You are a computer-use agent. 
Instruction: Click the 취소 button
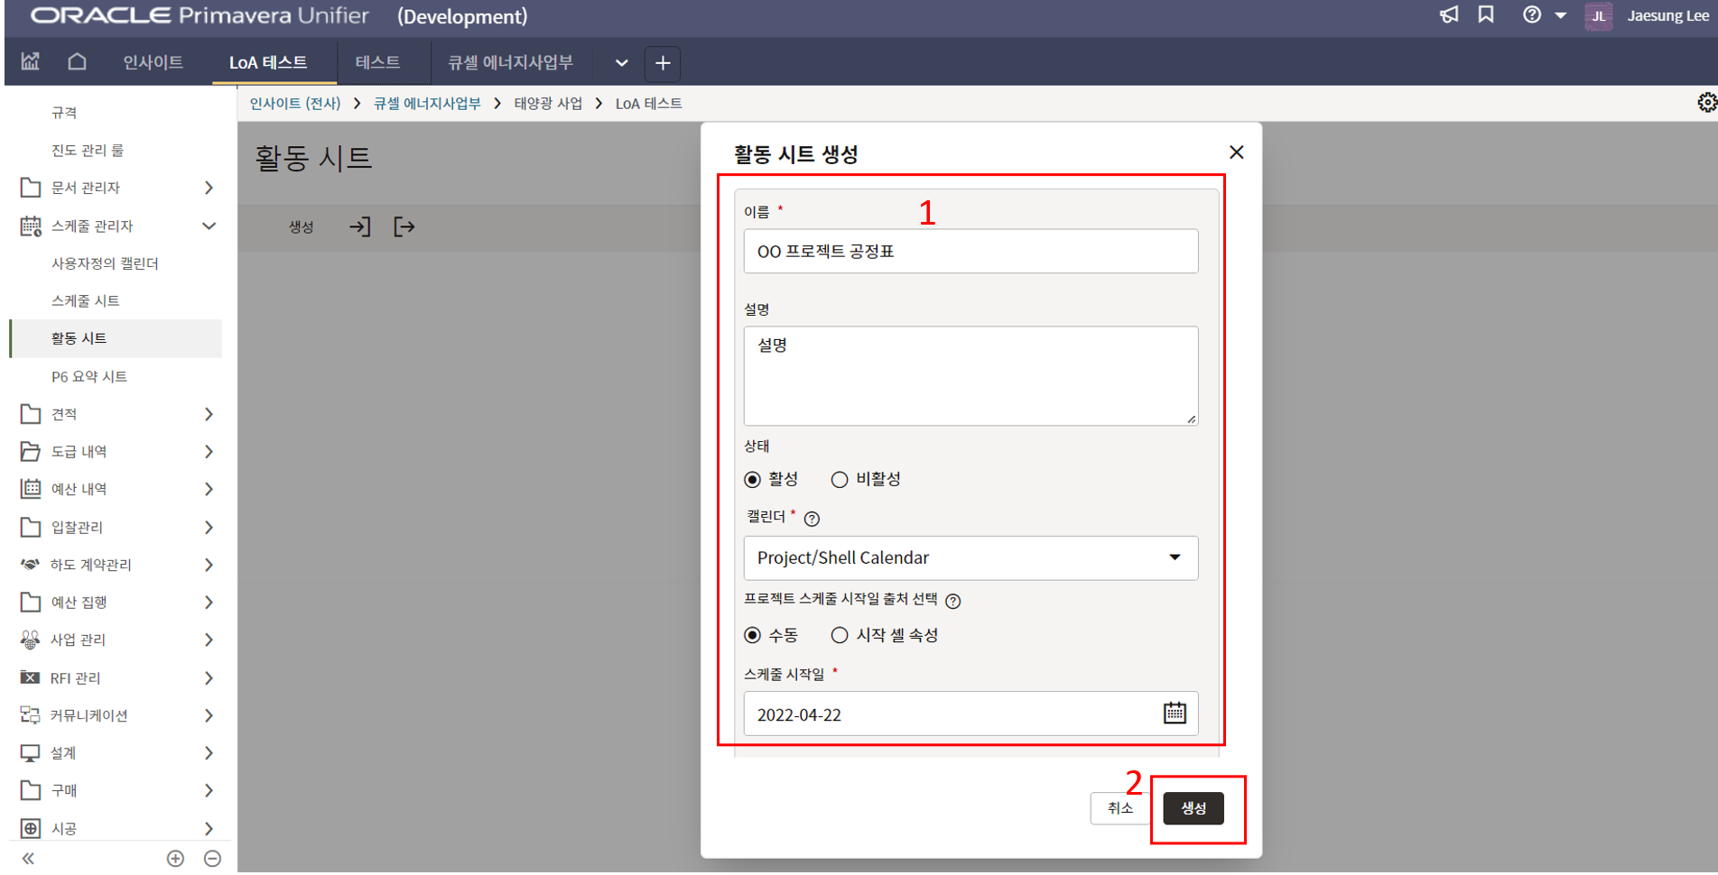click(1119, 808)
